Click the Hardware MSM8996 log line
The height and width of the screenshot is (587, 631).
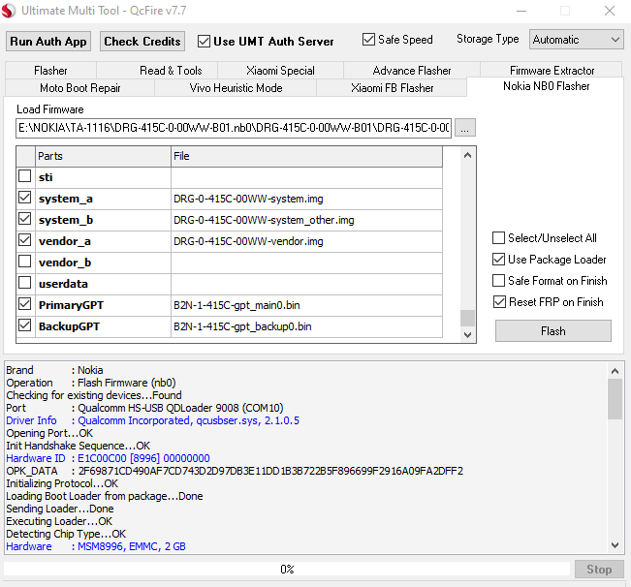(96, 546)
